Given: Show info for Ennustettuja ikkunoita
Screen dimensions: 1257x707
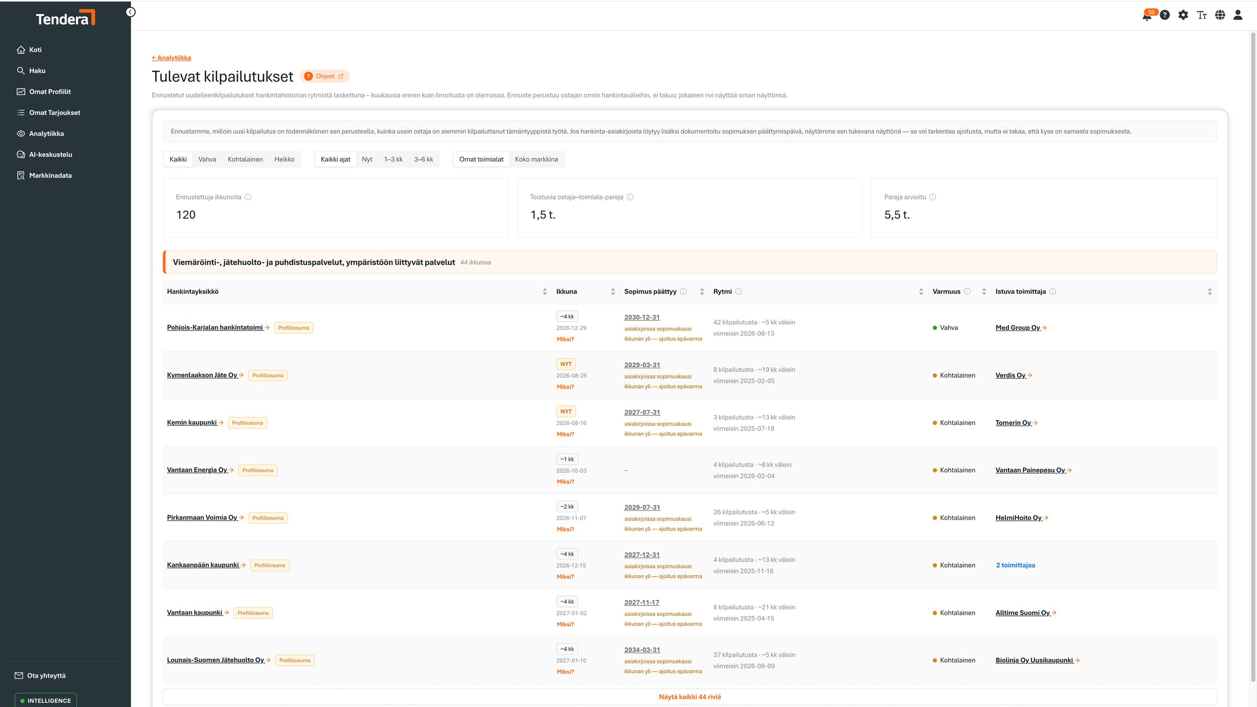Looking at the screenshot, I should pos(248,197).
